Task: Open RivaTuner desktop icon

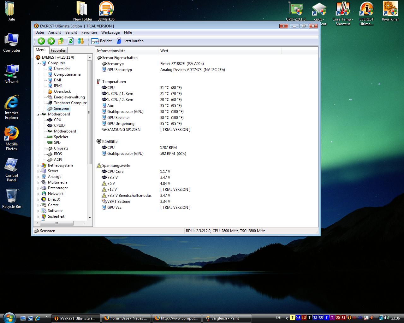Action: (x=390, y=11)
